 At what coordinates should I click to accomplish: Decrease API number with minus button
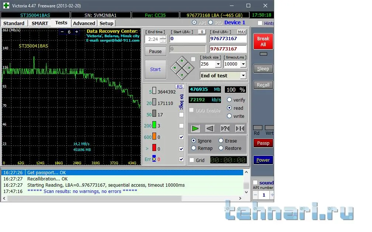[x=255, y=195]
